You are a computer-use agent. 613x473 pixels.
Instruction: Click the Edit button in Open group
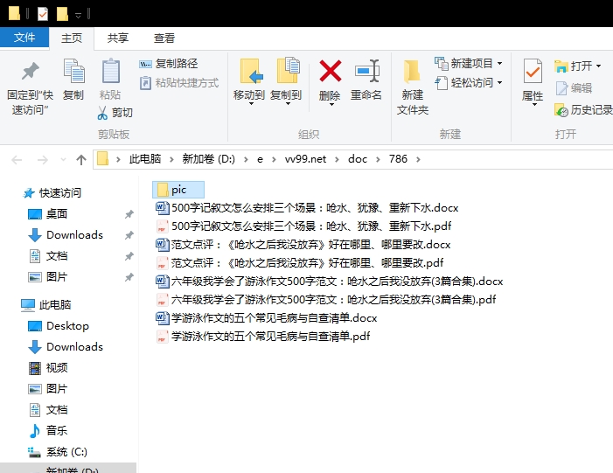[x=574, y=88]
